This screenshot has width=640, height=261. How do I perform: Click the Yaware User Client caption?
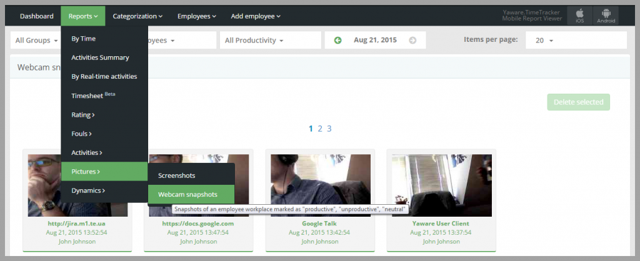(x=441, y=224)
